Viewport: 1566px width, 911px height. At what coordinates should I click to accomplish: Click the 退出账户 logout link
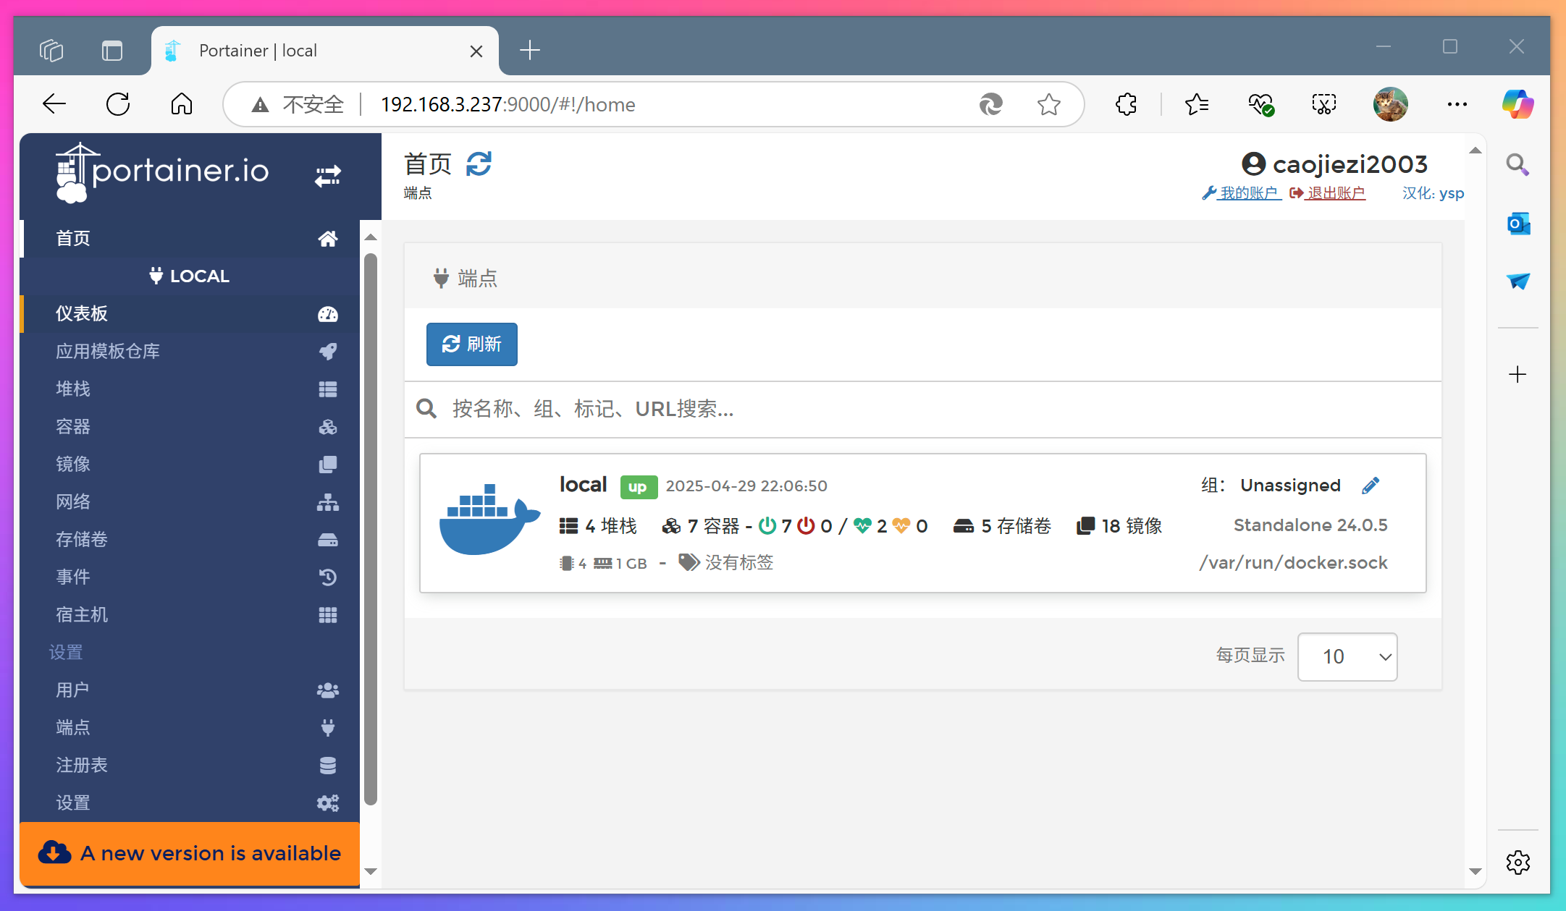[x=1336, y=193]
